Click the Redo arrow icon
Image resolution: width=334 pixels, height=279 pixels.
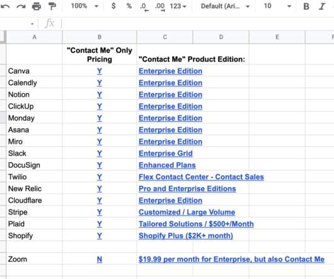21,6
